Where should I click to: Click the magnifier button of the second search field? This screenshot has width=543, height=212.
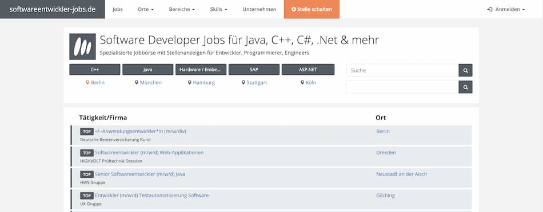(465, 87)
